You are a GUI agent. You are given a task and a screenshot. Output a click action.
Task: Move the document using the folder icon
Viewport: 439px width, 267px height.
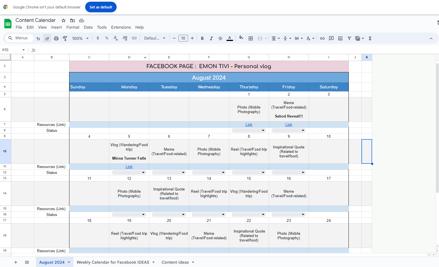[73, 20]
